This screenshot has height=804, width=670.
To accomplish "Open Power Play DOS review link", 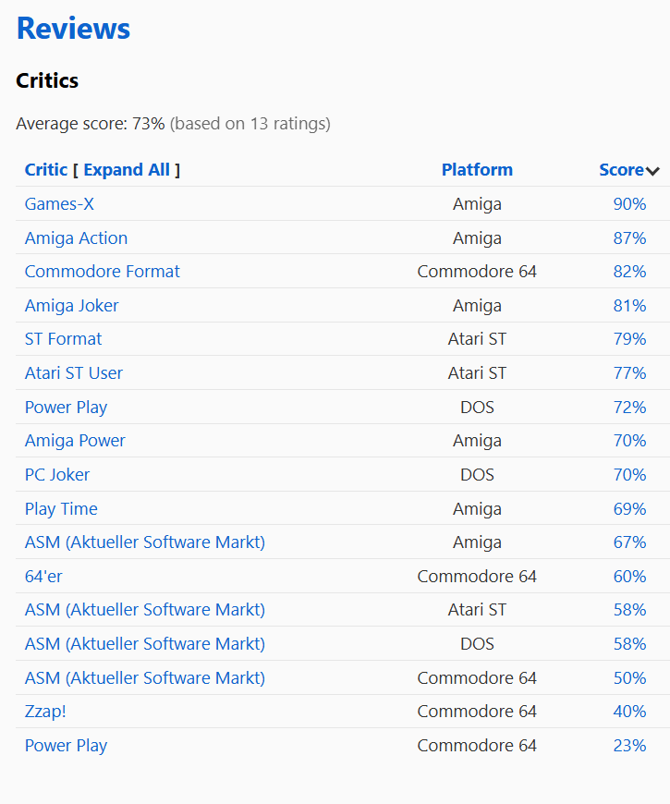I will point(66,408).
